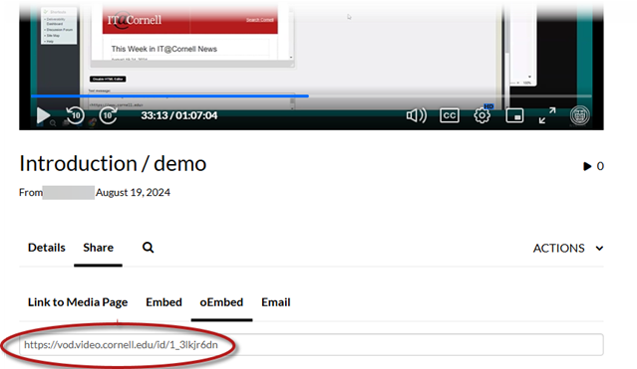
Task: Open the Embed option
Action: [163, 302]
